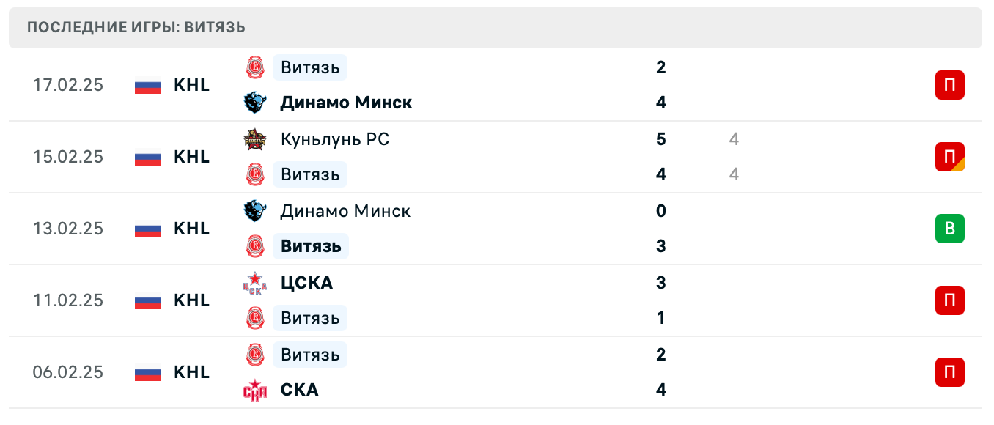Click red loss badge for the 17.02.25 match
This screenshot has width=994, height=425.
tap(949, 85)
